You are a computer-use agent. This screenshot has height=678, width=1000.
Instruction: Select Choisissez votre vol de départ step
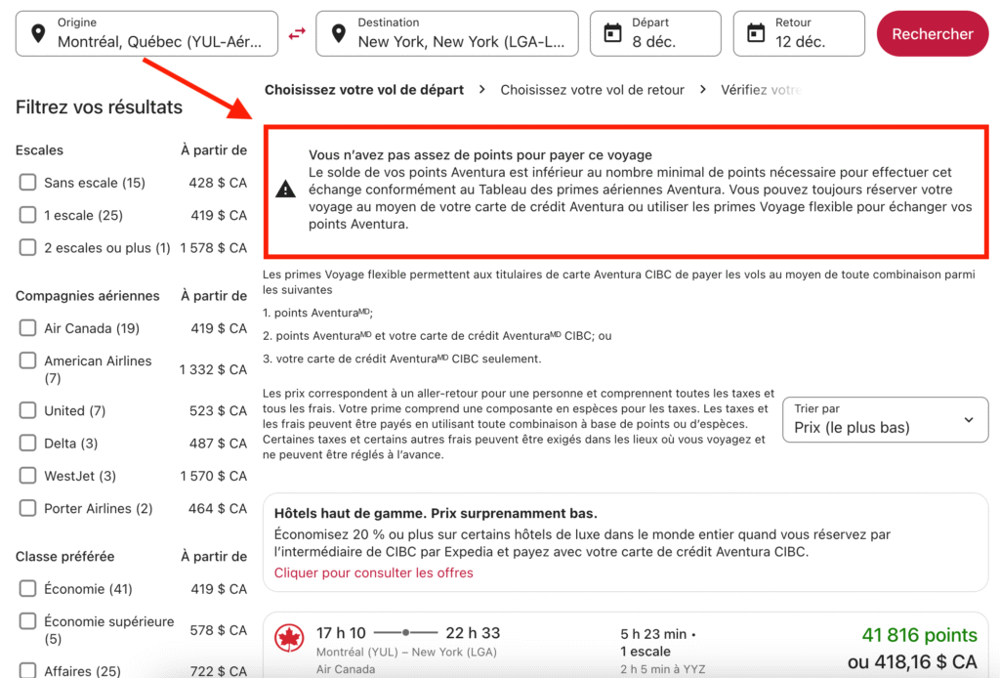[364, 90]
